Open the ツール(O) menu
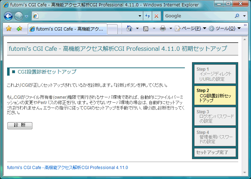This screenshot has height=179, width=251. 225,28
